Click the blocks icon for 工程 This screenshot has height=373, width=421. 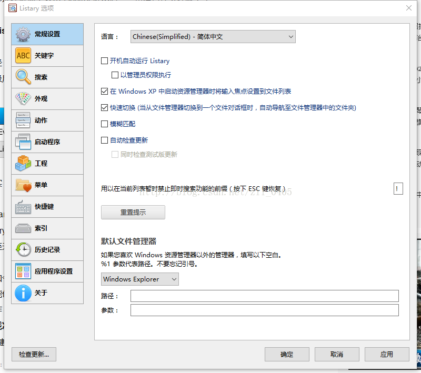[23, 163]
